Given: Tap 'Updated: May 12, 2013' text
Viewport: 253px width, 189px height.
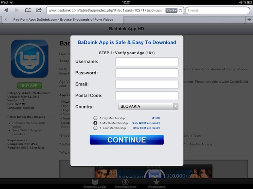Looking at the screenshot, I should coord(23,97).
